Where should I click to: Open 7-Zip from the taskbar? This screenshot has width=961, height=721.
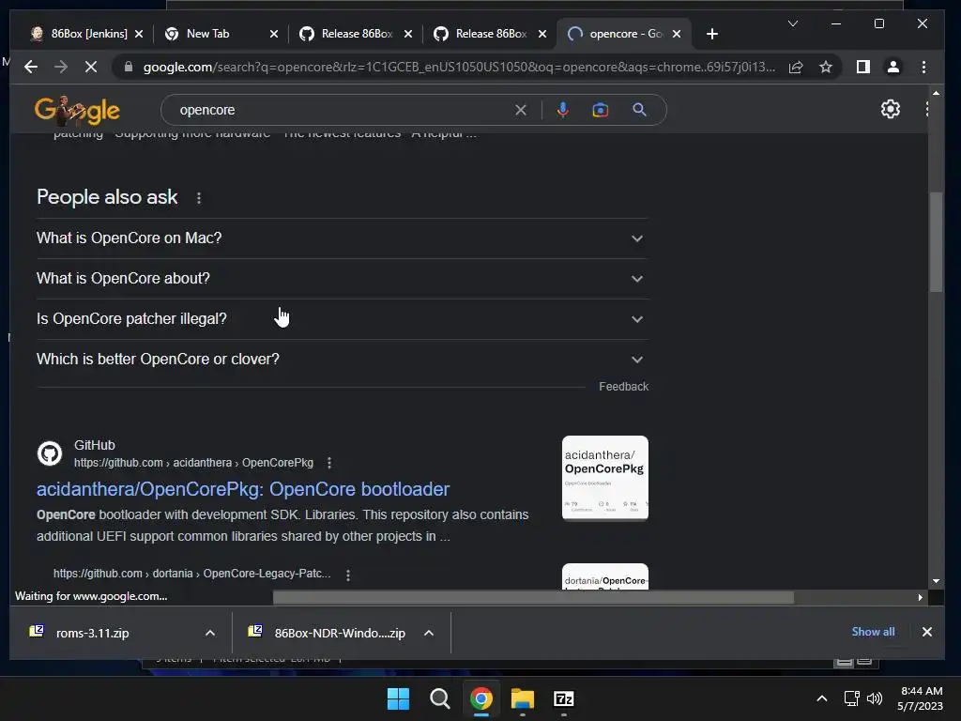pyautogui.click(x=564, y=698)
